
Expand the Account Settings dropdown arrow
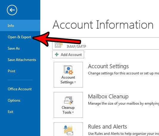(x=75, y=82)
